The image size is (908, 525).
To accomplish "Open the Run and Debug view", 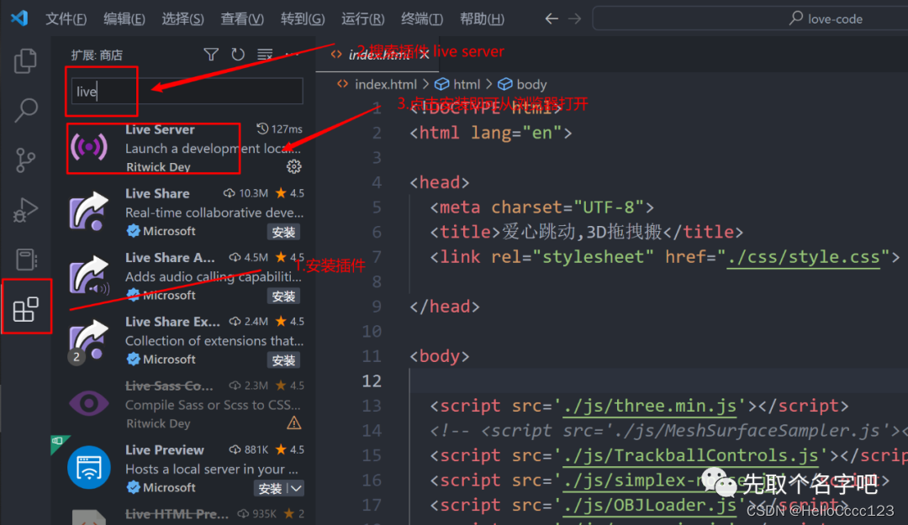I will click(25, 210).
